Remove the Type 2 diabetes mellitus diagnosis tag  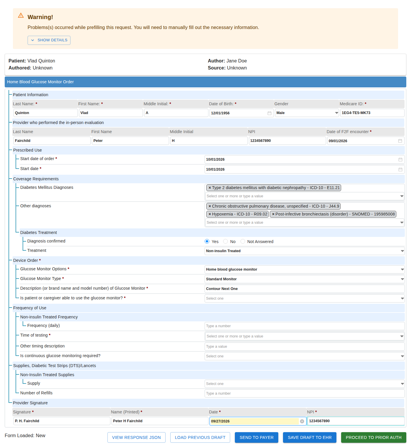(x=210, y=188)
